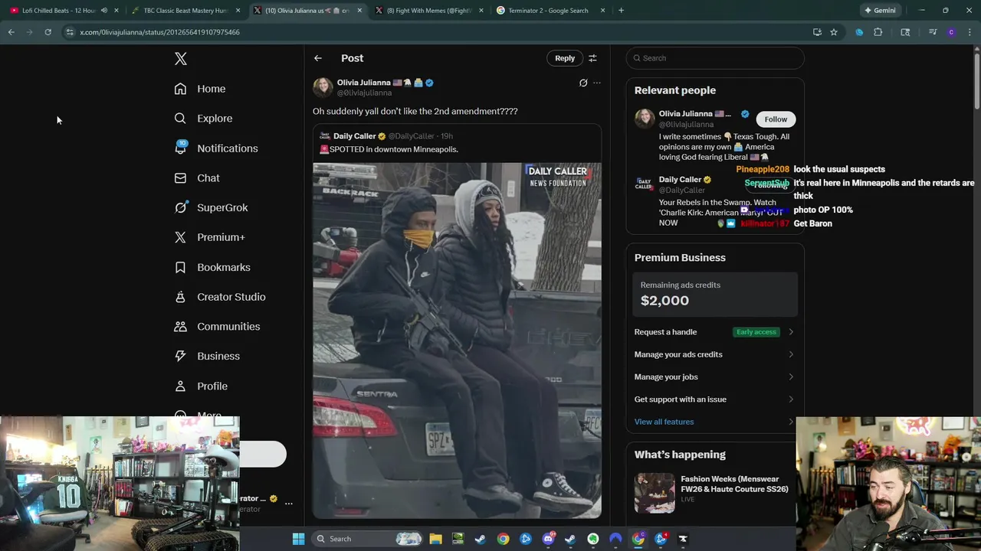Click the browser back arrow
Viewport: 981px width, 551px height.
pyautogui.click(x=11, y=32)
